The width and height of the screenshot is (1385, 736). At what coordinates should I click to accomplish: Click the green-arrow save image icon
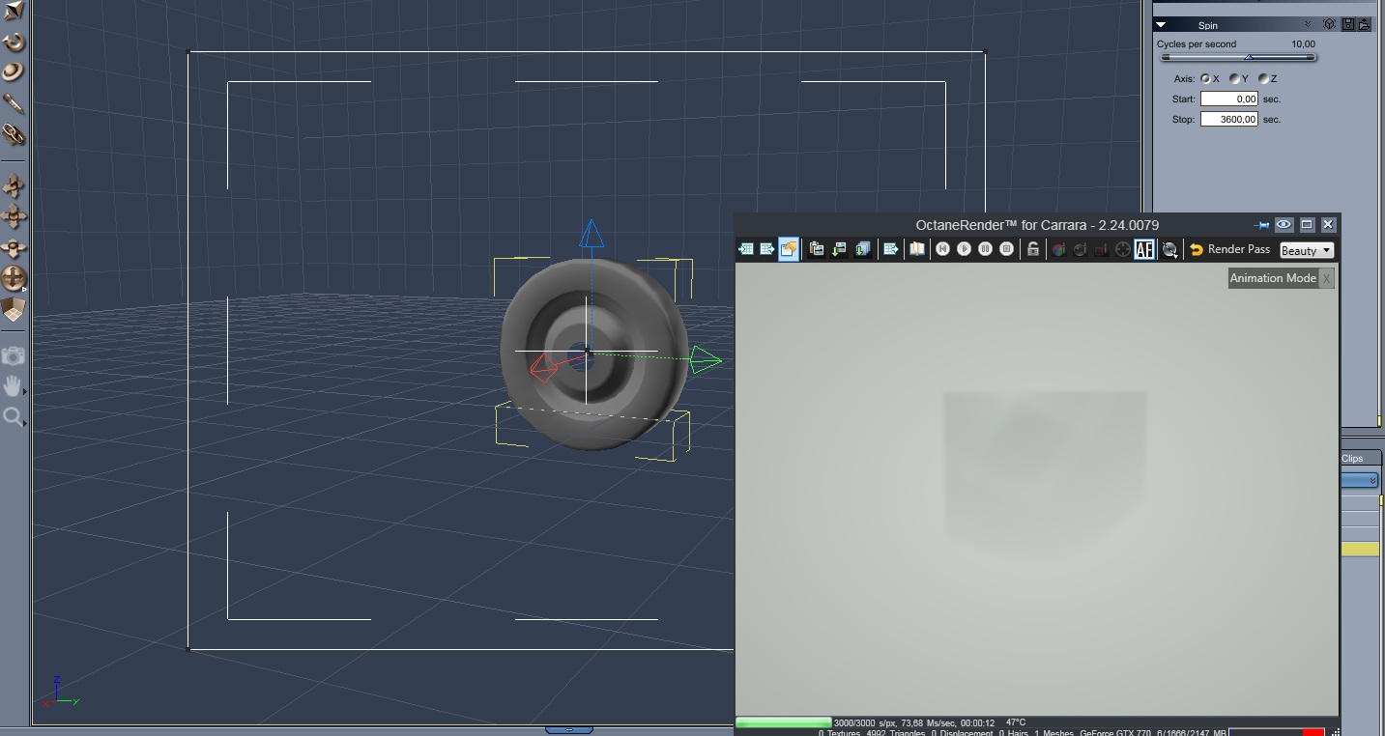pyautogui.click(x=839, y=249)
